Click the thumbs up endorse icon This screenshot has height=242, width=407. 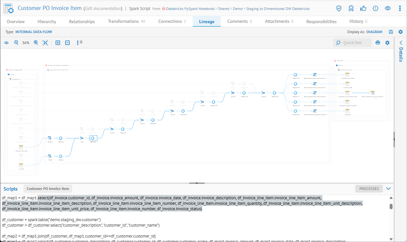(x=363, y=8)
